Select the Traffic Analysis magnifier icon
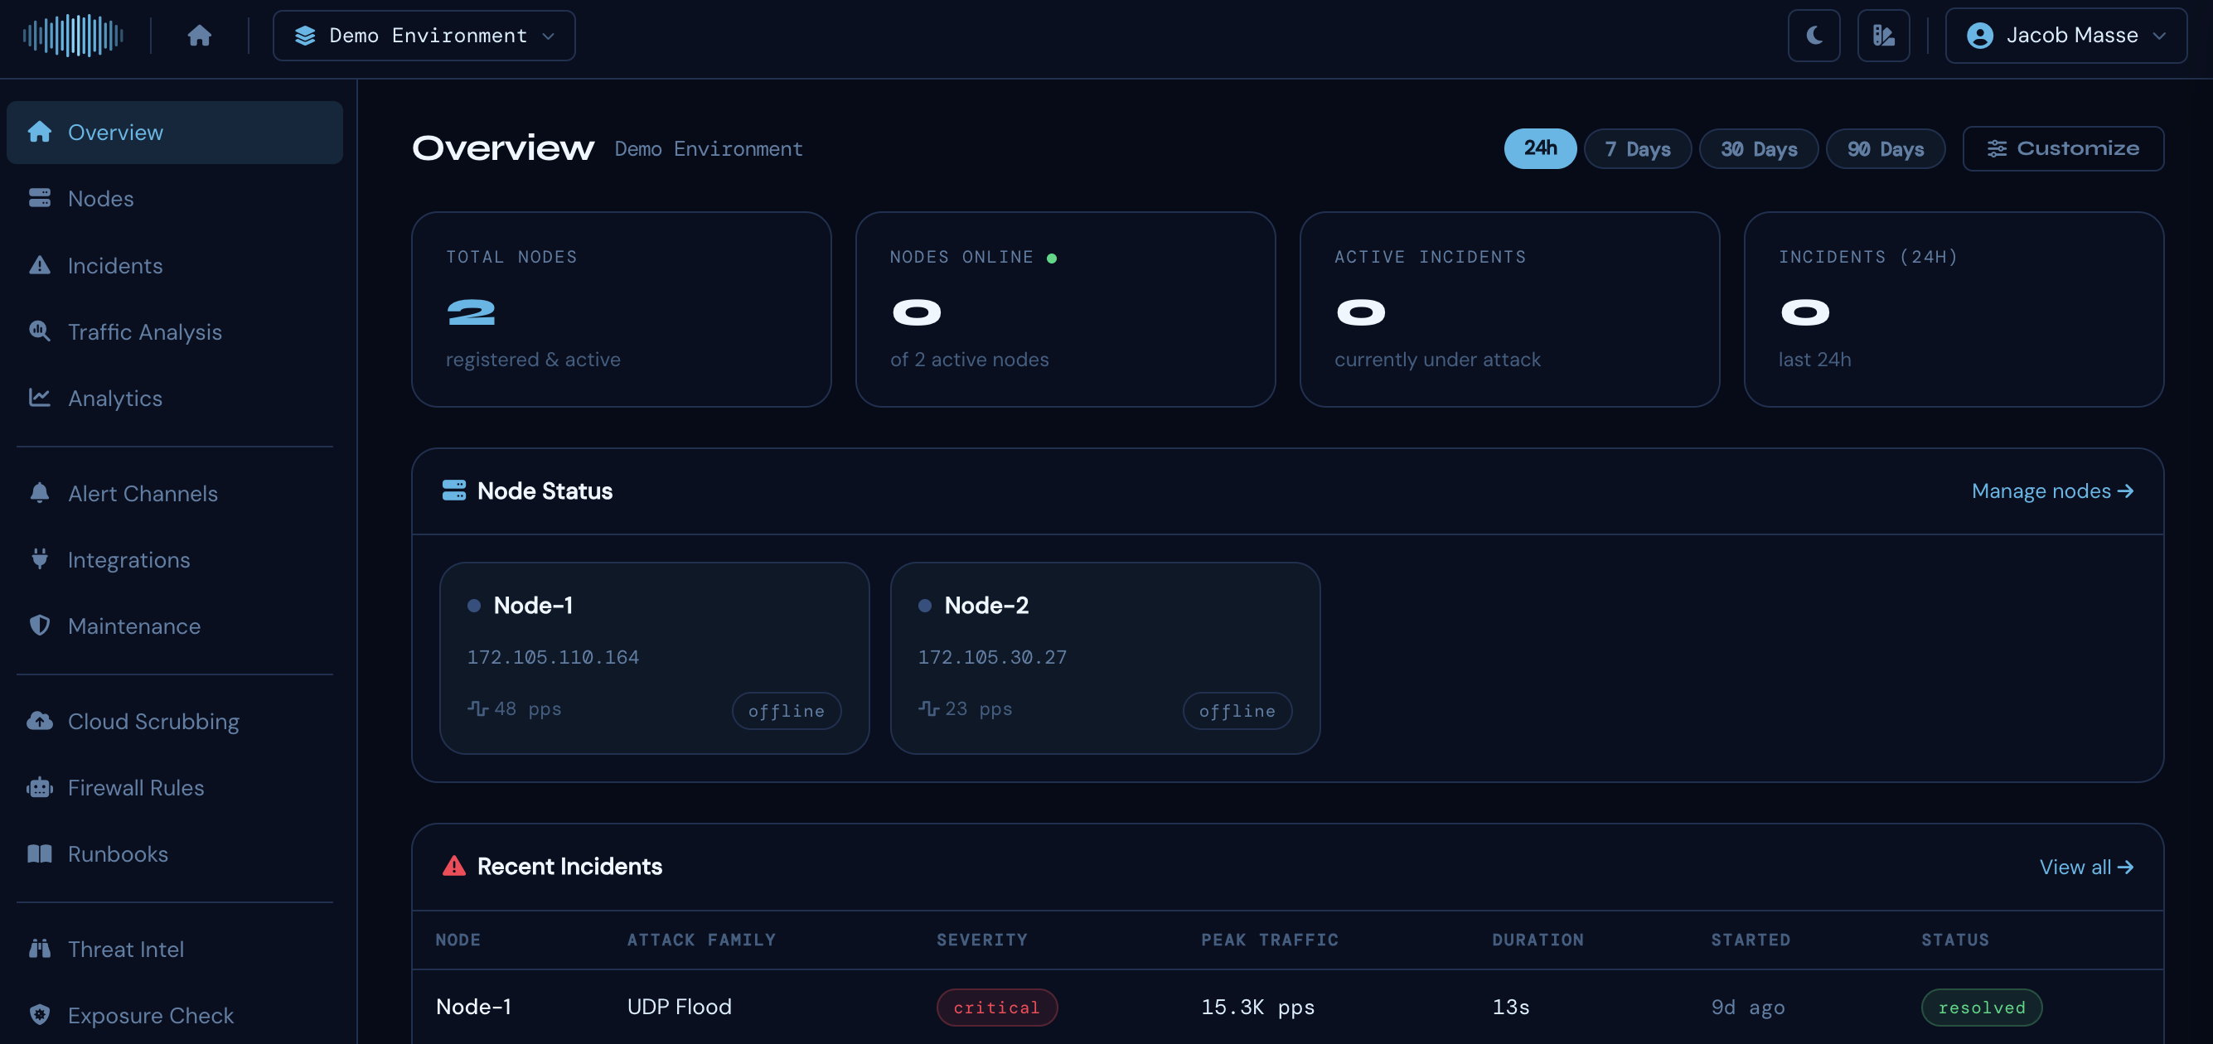The width and height of the screenshot is (2213, 1044). 40,331
